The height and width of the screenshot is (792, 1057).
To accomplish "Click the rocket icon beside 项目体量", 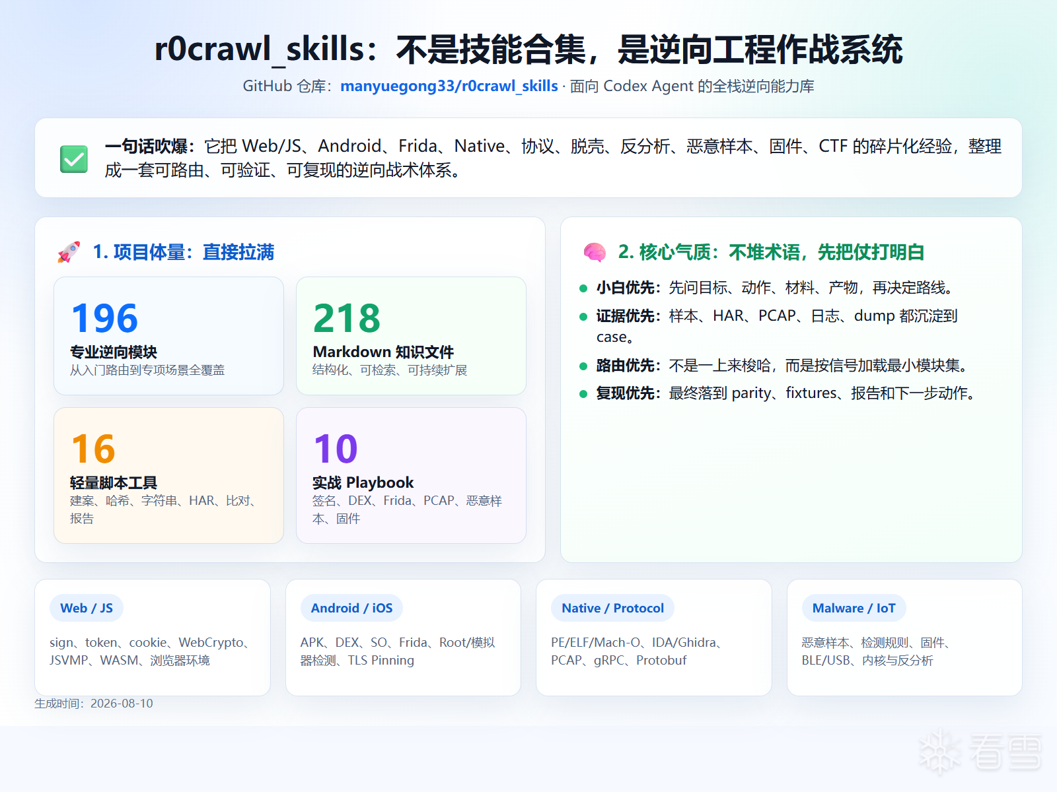I will click(69, 252).
